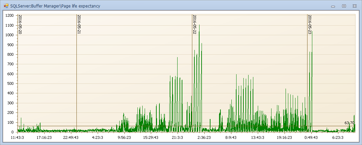
Task: Click the 1000 y-axis label
Action: pos(10,35)
